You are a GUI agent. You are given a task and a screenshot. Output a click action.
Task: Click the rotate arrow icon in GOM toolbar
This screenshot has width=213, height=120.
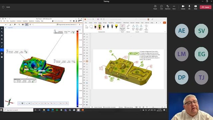tap(30, 24)
